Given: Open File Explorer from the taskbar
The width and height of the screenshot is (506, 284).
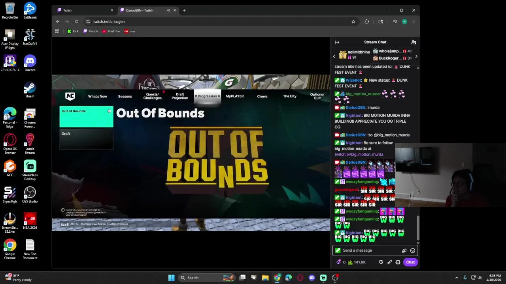Looking at the screenshot, I should 265,278.
